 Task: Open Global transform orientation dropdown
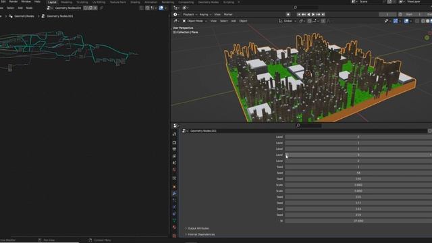click(x=288, y=21)
